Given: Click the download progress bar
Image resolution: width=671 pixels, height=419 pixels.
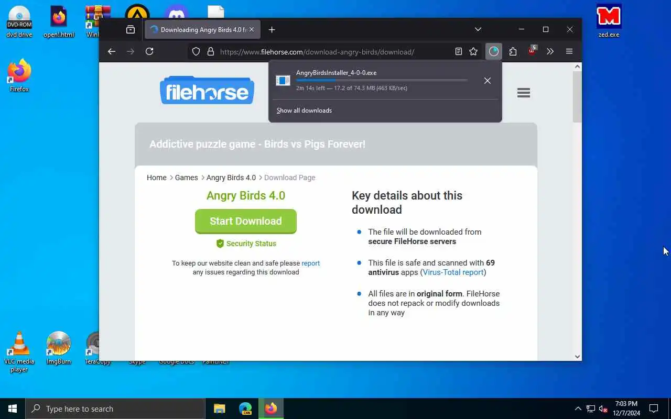Looking at the screenshot, I should point(382,80).
